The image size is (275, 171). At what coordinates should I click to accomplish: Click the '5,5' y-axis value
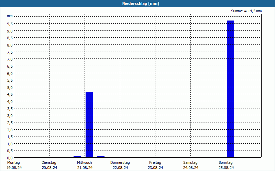[10, 80]
